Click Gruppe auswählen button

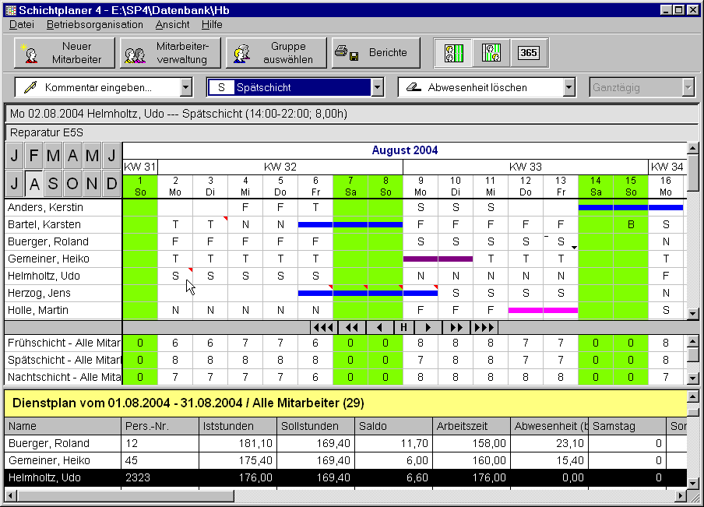pos(276,53)
